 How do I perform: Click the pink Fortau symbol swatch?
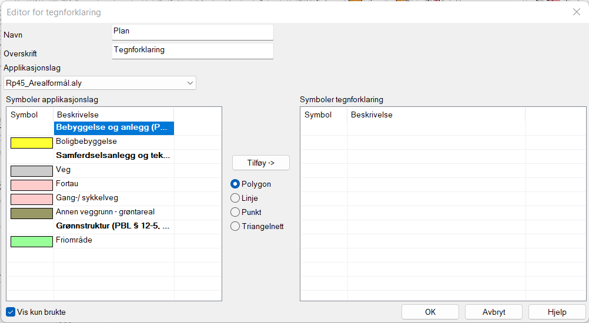(32, 185)
